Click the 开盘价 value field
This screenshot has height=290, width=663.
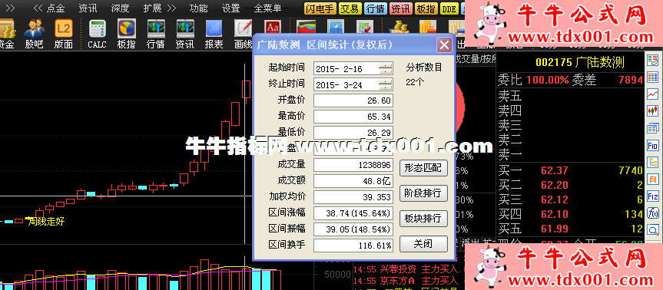pos(353,101)
